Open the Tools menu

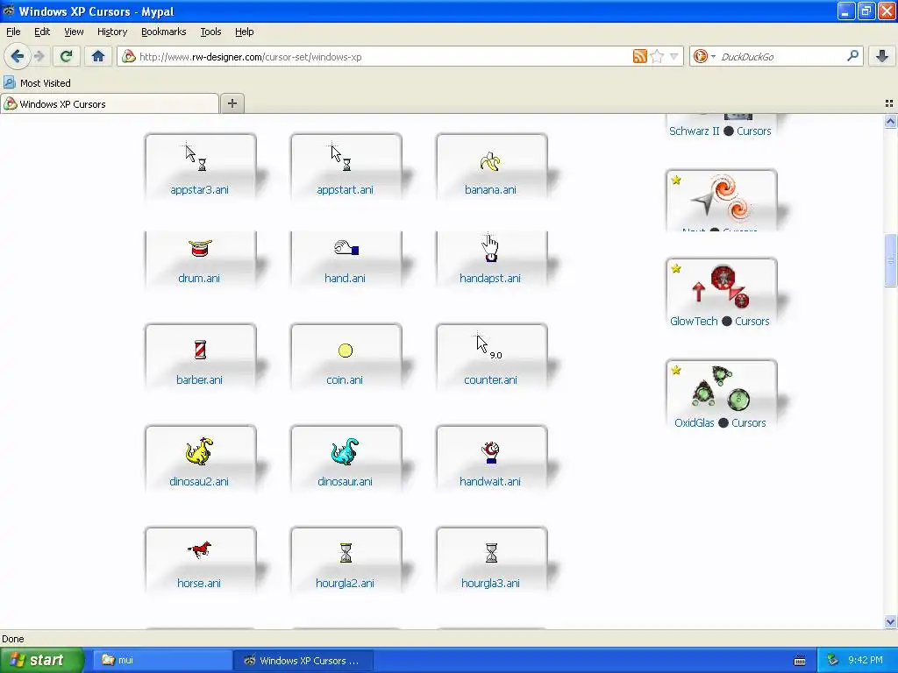(x=210, y=32)
